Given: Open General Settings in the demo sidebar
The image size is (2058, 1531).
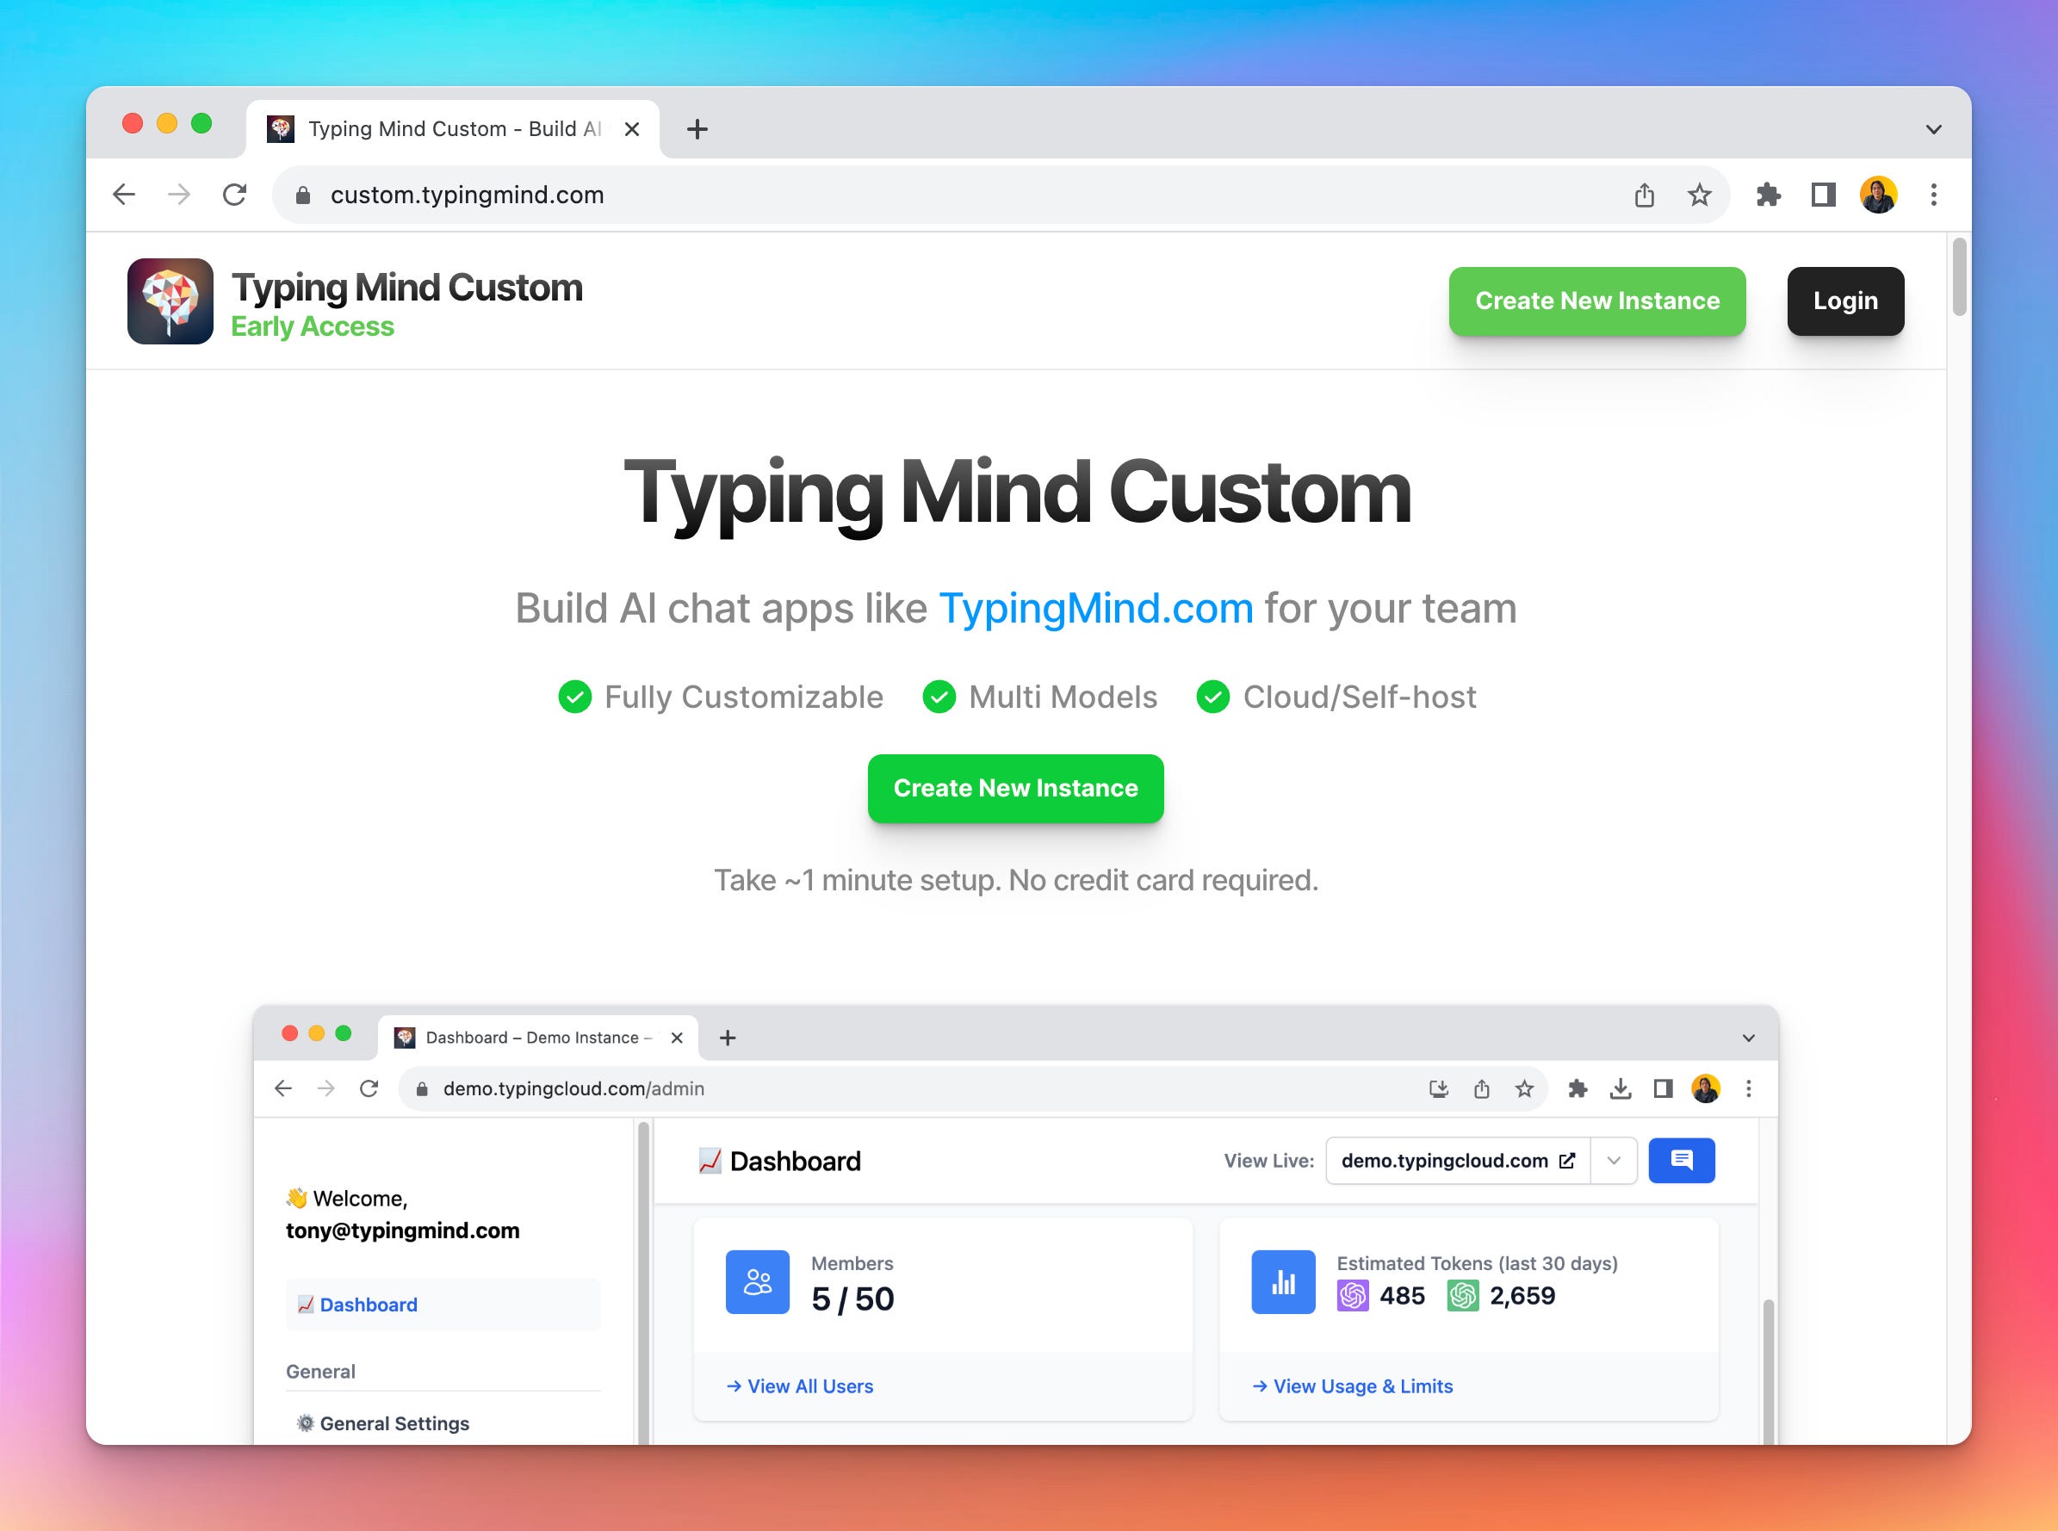Looking at the screenshot, I should coord(384,1423).
